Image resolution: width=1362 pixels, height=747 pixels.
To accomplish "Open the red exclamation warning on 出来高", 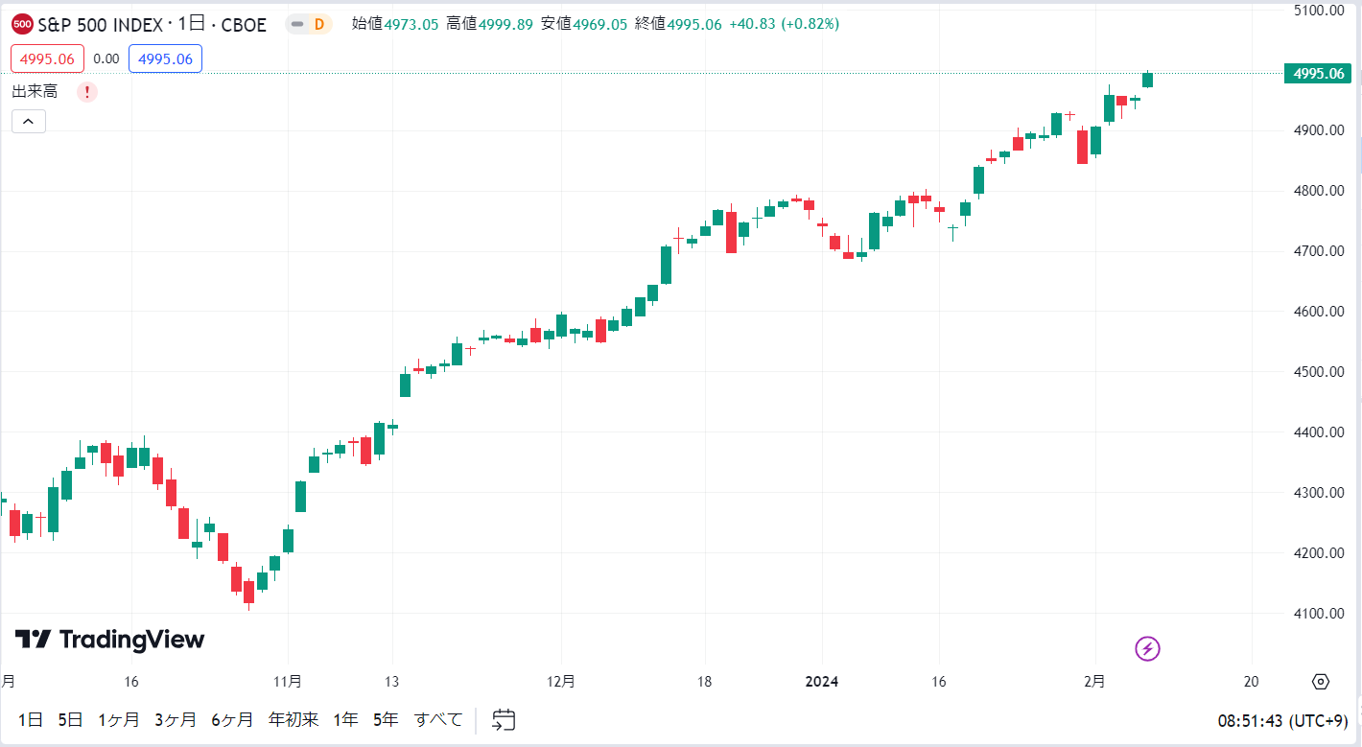I will tap(87, 92).
